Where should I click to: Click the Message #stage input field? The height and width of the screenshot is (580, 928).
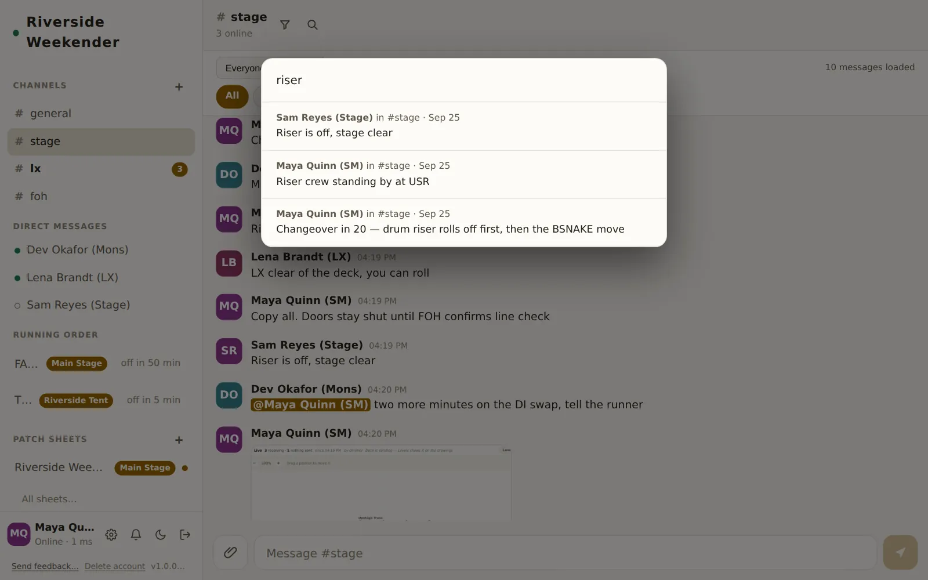tap(565, 553)
